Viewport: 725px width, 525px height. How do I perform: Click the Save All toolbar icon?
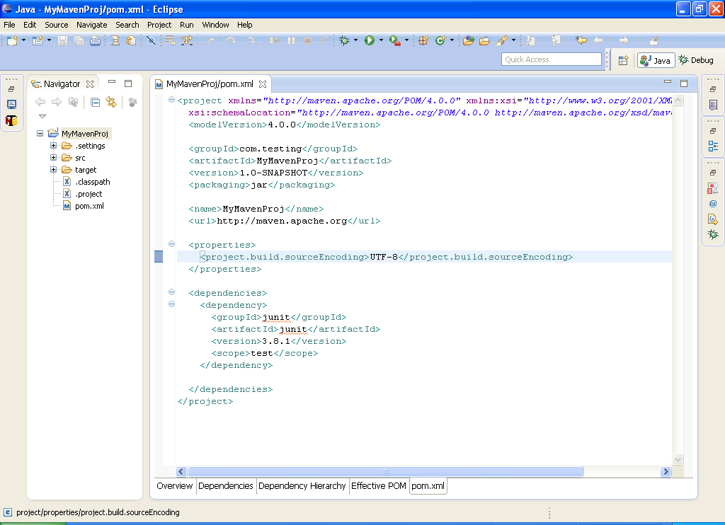[79, 40]
